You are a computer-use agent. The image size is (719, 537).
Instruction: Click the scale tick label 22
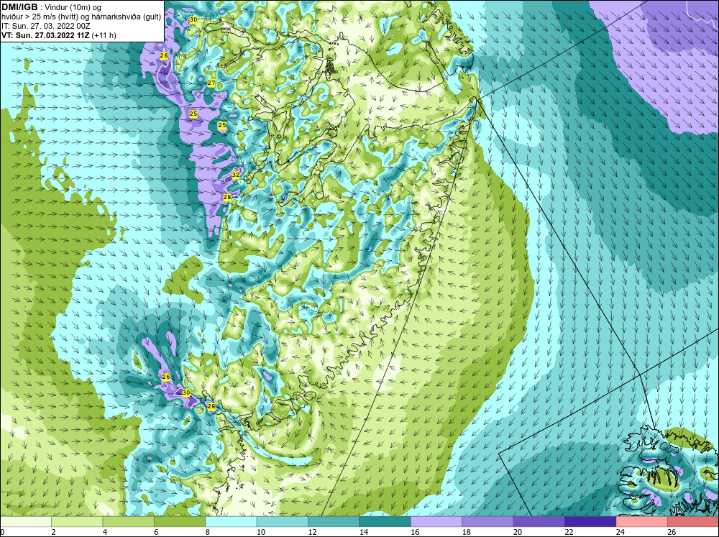tap(569, 532)
